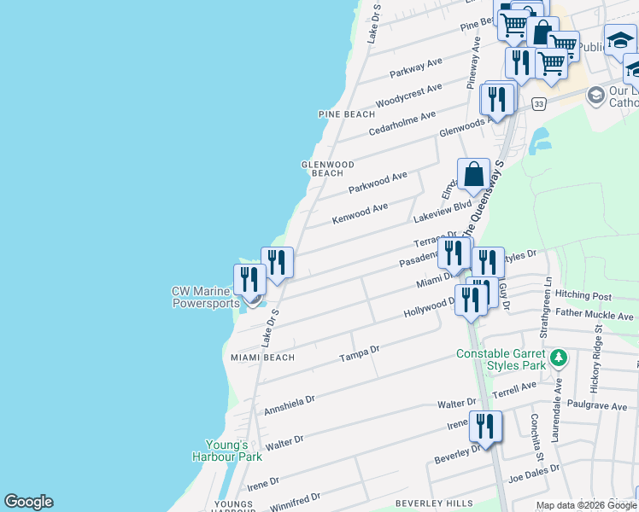The width and height of the screenshot is (639, 512).
Task: Click the Irene Dr label at the bottom
Action: point(263,484)
